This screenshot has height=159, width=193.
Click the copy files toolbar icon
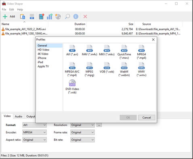pyautogui.click(x=23, y=17)
